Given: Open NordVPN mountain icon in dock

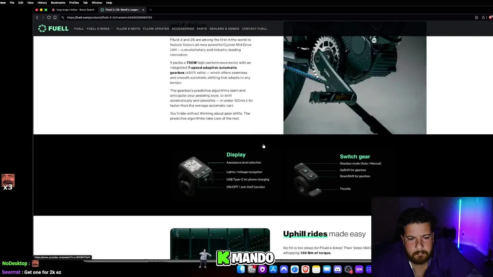Looking at the screenshot, I should (x=284, y=269).
